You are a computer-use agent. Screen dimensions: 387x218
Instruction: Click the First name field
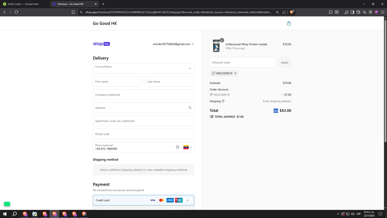pos(117,82)
